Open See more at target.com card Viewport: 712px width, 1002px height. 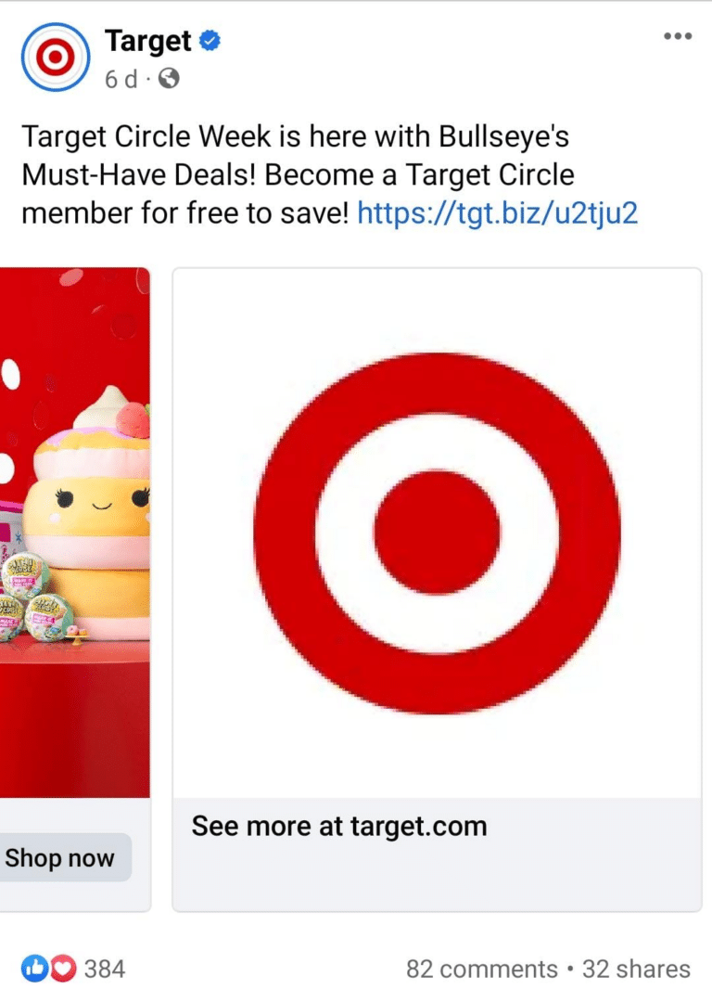point(339,827)
